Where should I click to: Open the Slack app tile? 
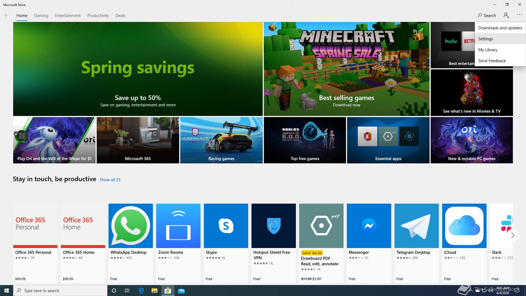501,243
